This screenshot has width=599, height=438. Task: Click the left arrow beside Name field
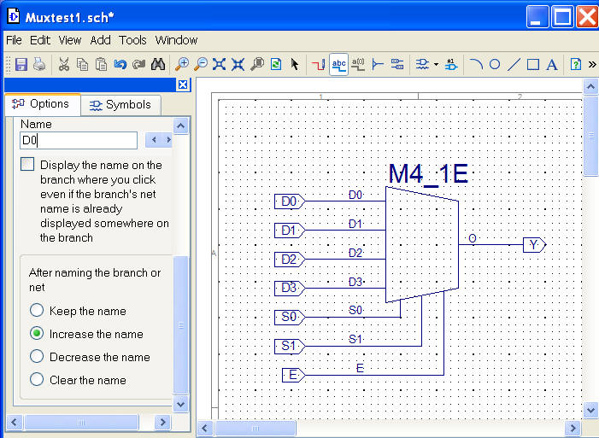click(154, 140)
